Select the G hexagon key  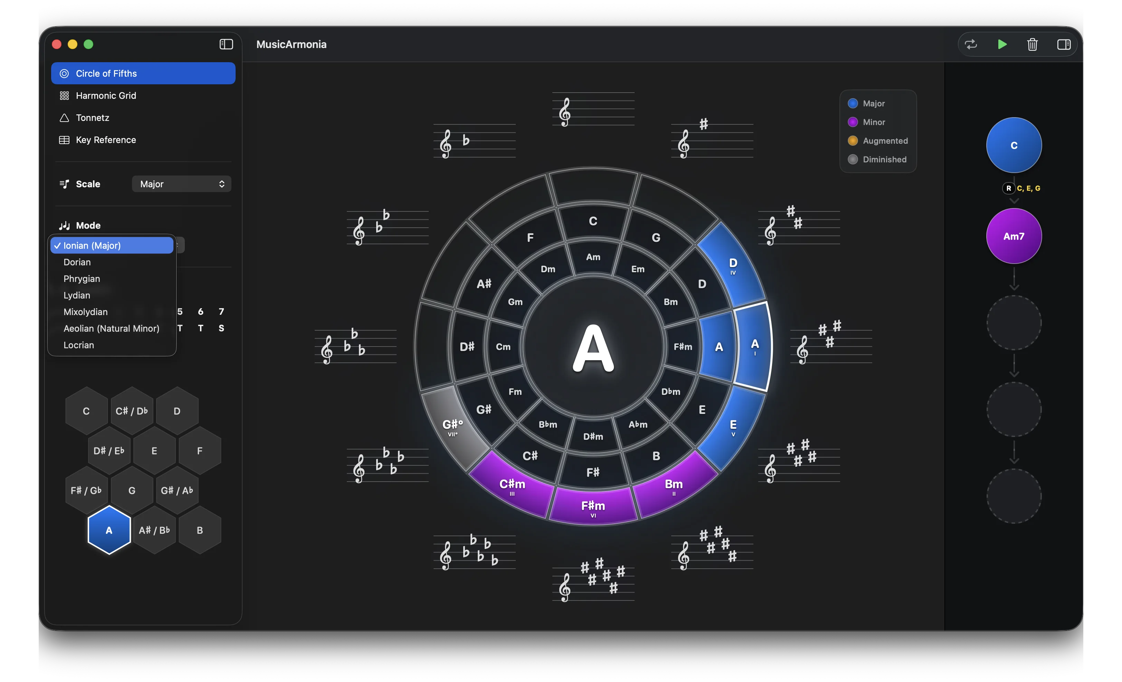point(132,490)
